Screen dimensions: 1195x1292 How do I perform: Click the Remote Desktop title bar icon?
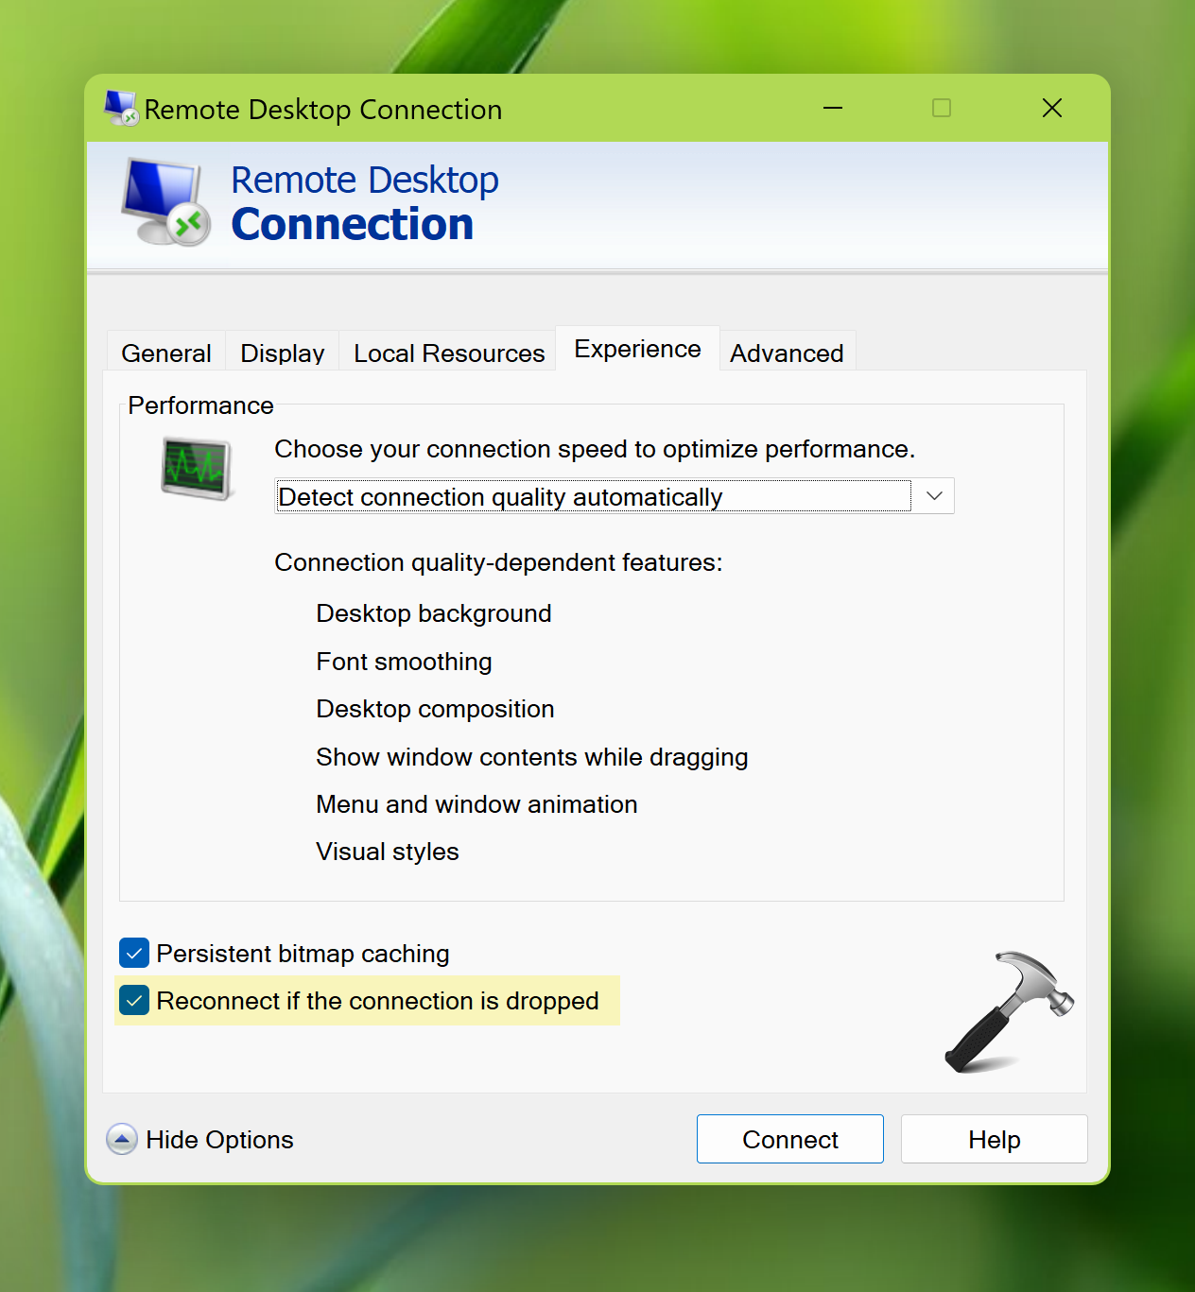[x=121, y=108]
